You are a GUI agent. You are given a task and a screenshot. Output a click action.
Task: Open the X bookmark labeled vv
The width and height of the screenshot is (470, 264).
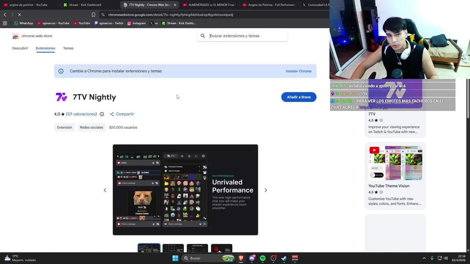(x=154, y=23)
